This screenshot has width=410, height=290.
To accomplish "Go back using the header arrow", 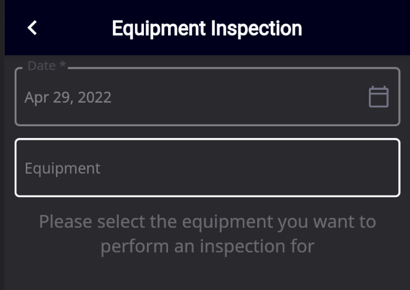I will (x=32, y=28).
